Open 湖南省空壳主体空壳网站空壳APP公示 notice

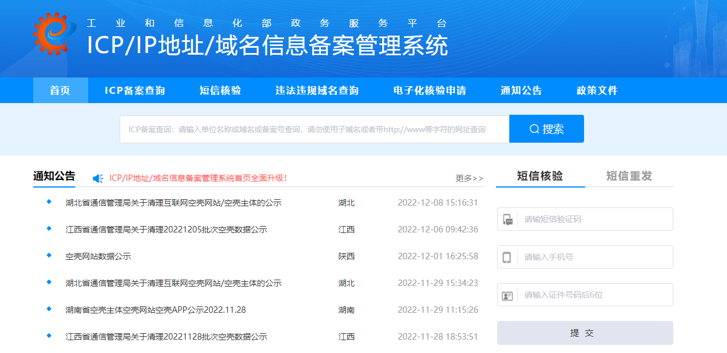[156, 310]
